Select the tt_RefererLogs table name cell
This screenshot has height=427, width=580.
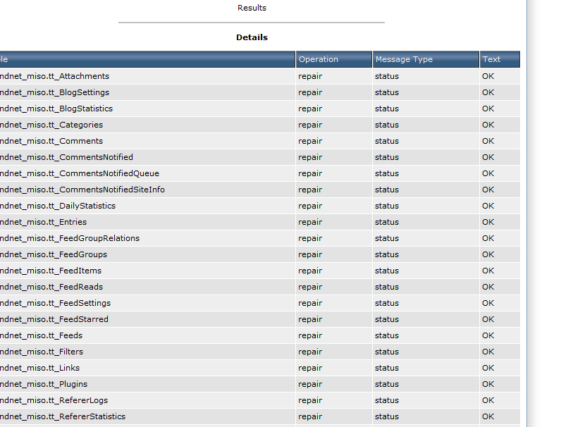(x=147, y=400)
